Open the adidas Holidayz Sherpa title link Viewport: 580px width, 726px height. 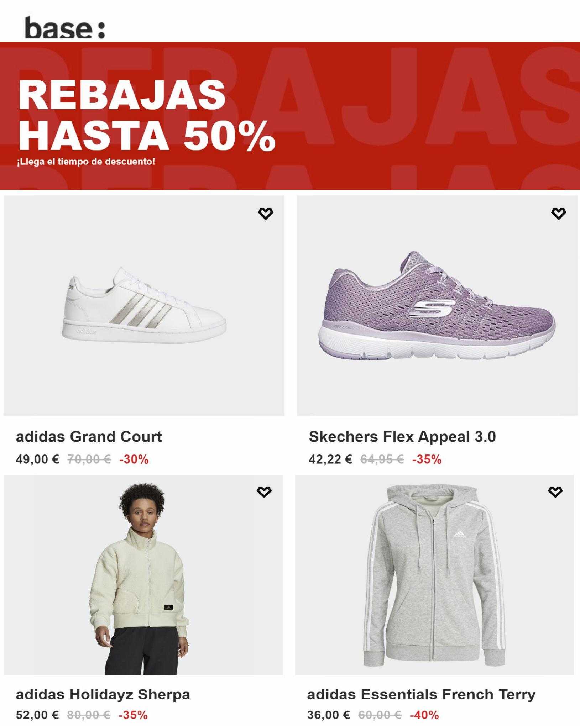103,694
